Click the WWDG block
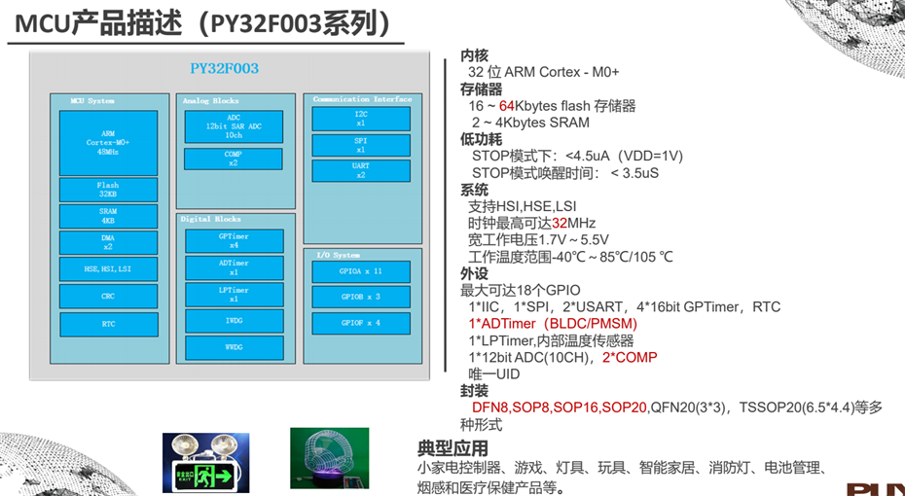Image resolution: width=905 pixels, height=496 pixels. point(234,347)
